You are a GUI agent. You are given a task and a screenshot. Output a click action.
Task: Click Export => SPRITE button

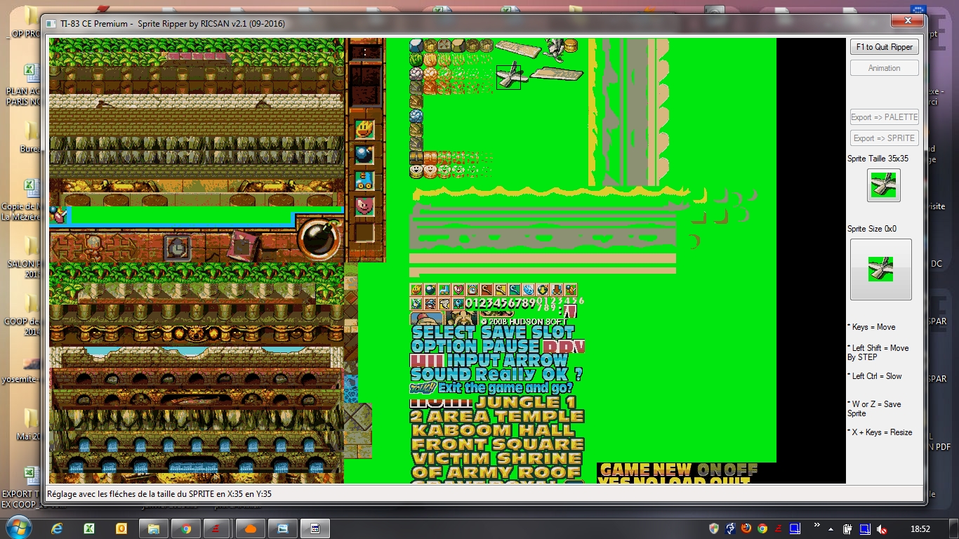884,138
